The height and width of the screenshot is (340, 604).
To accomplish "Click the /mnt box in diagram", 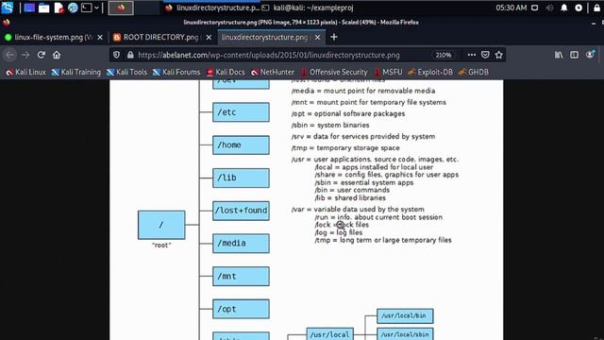I will click(241, 277).
